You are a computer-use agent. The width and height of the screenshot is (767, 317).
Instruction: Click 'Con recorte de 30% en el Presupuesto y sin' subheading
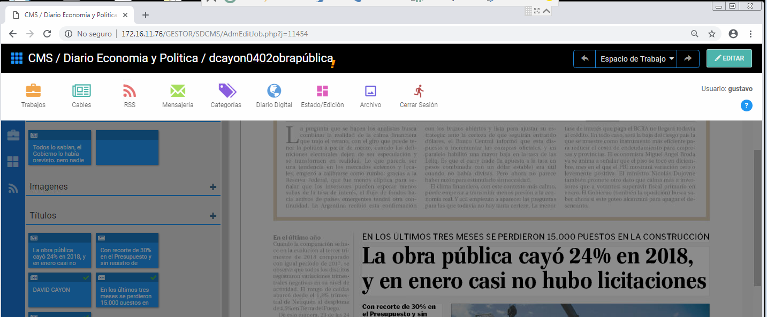(x=399, y=310)
